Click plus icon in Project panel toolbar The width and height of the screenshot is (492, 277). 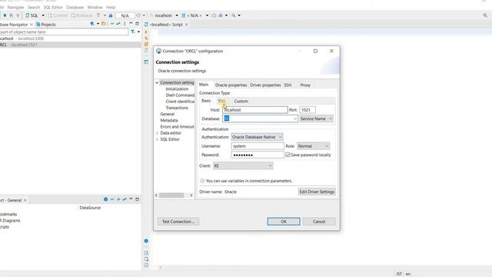pos(118,199)
